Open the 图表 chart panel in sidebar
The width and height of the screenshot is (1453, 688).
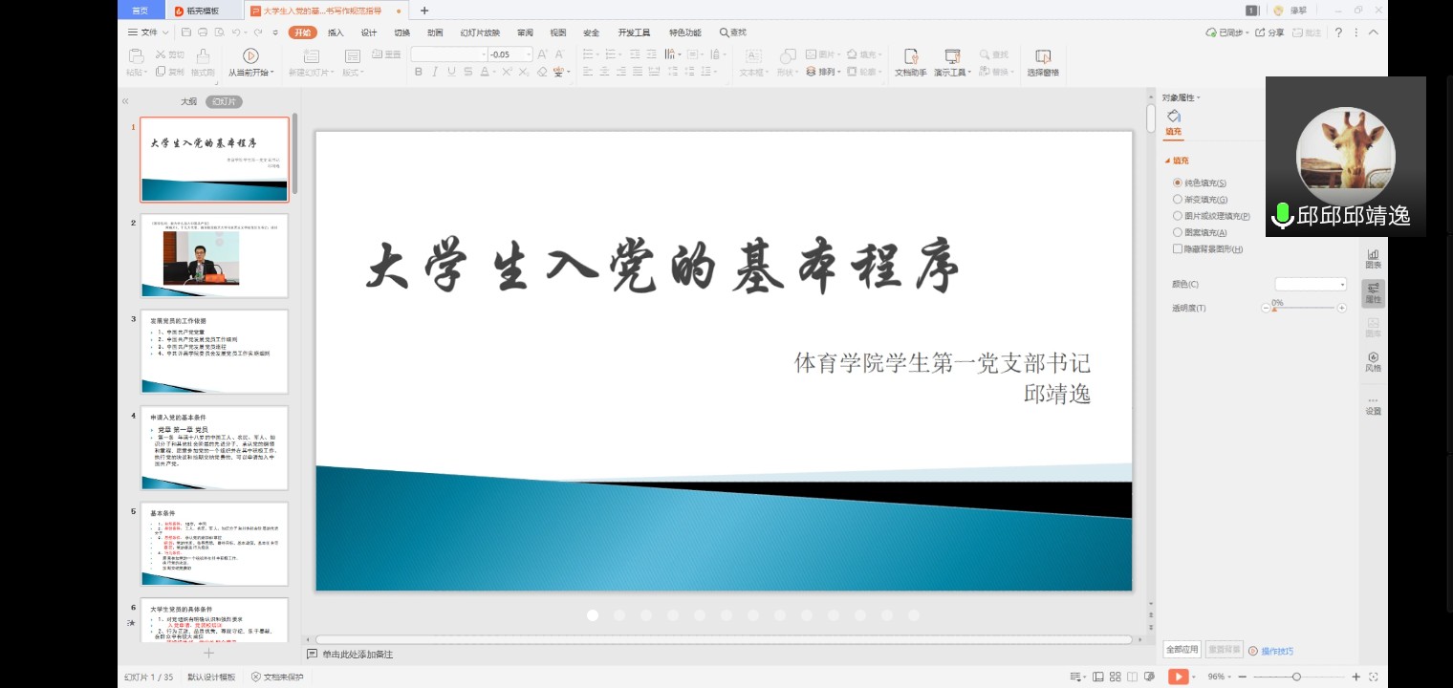(x=1373, y=258)
